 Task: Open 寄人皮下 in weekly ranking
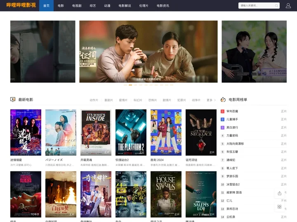(x=232, y=168)
